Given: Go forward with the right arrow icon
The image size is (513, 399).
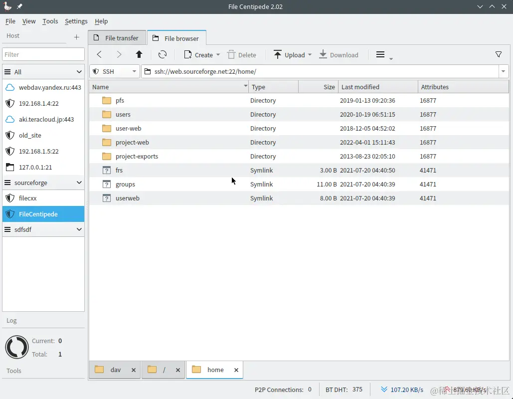Looking at the screenshot, I should coord(119,55).
